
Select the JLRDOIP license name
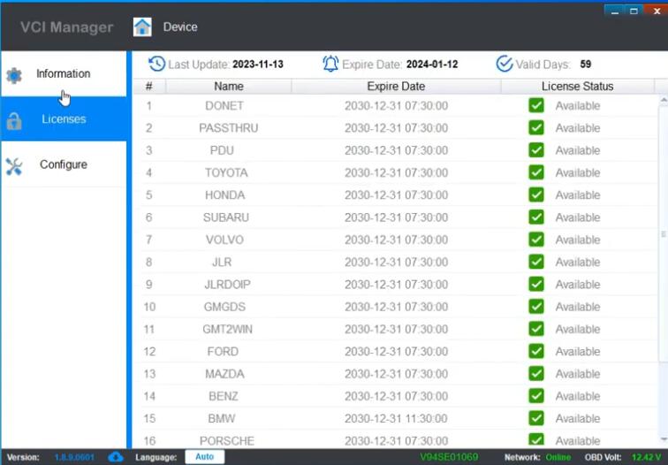[227, 285]
